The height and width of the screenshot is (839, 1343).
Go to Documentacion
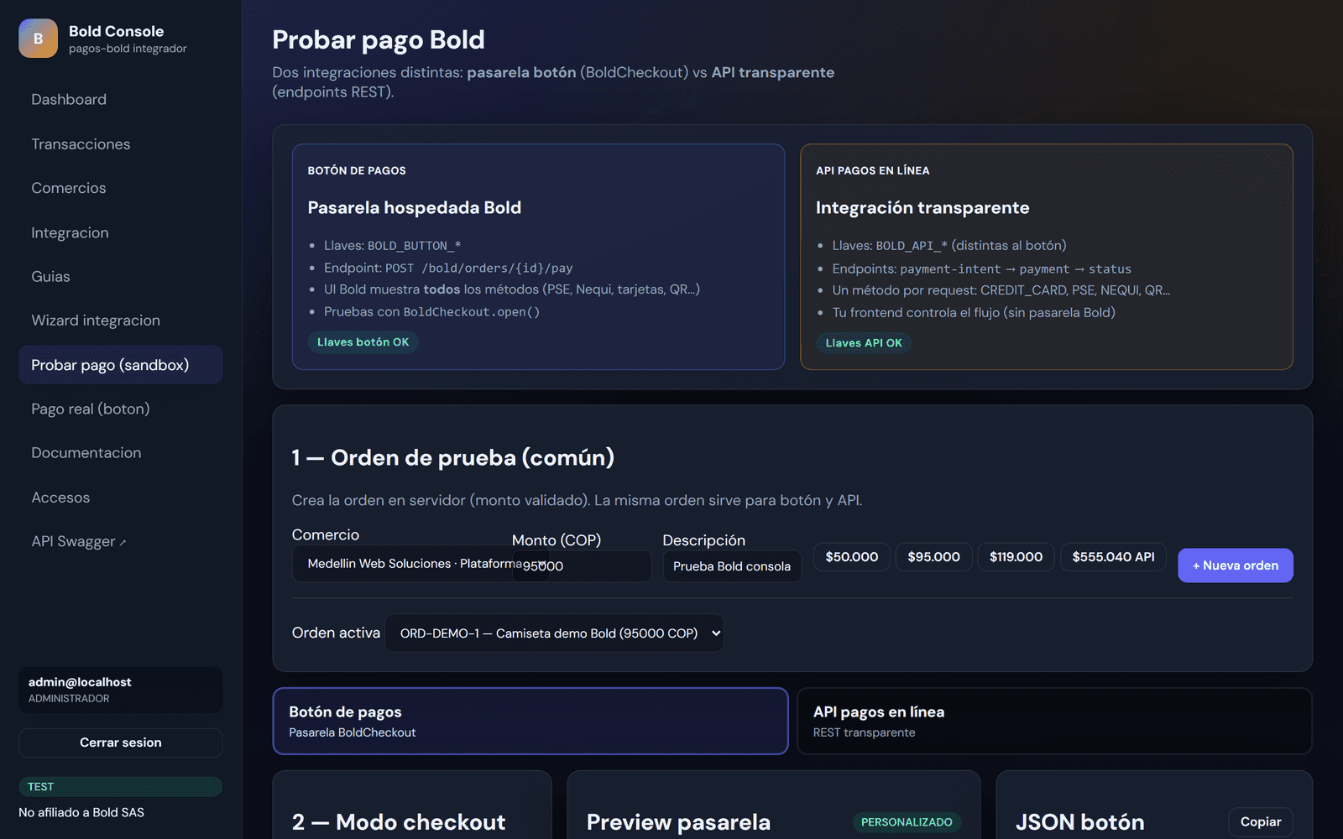(120, 453)
